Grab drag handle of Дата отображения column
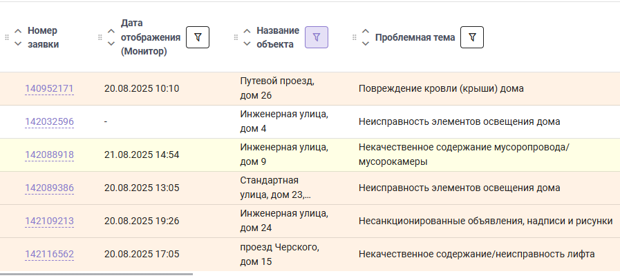Image resolution: width=620 pixels, height=278 pixels. (x=100, y=37)
